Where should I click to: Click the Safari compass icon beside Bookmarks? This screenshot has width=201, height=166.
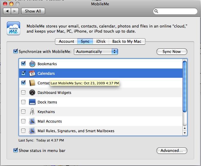pyautogui.click(x=32, y=64)
